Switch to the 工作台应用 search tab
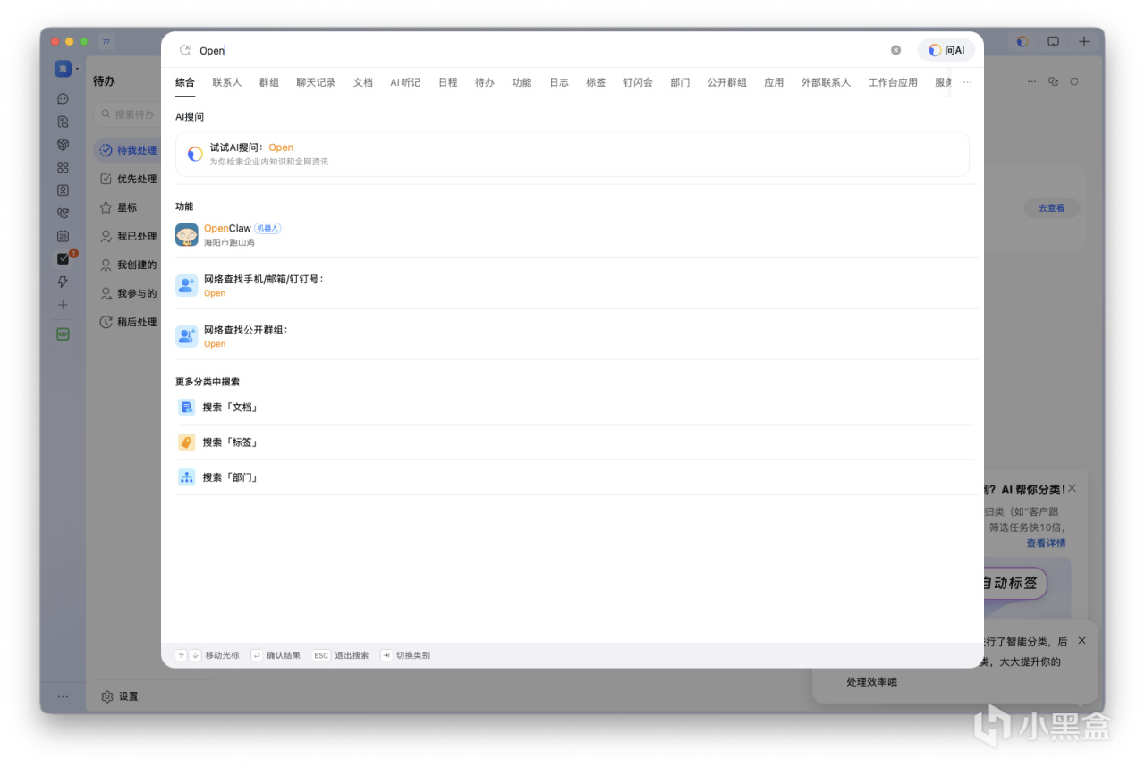 [893, 82]
